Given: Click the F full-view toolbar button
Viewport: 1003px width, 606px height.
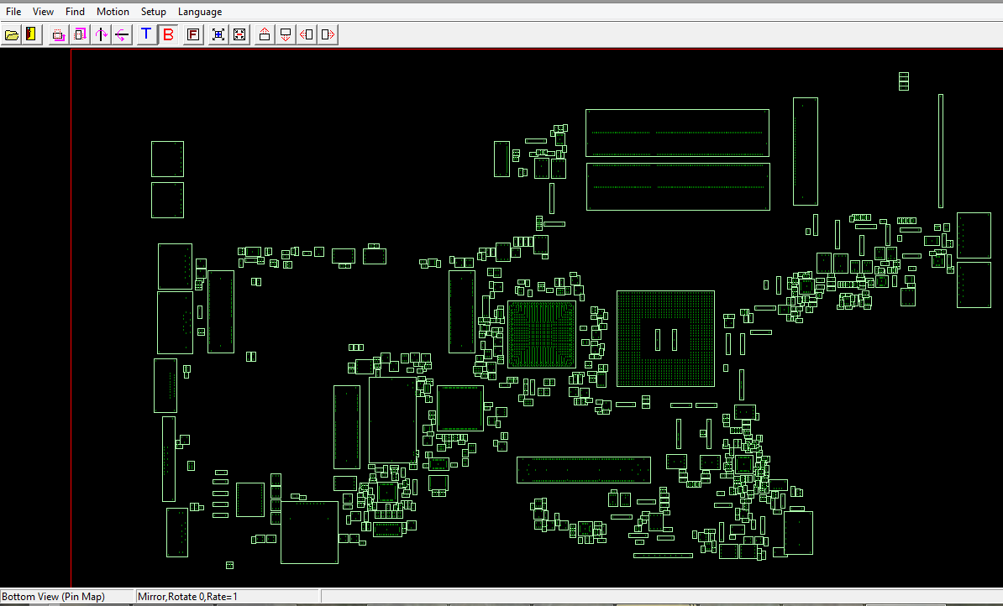Looking at the screenshot, I should pos(193,34).
